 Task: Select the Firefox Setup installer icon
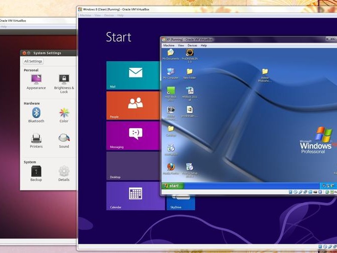(x=190, y=170)
